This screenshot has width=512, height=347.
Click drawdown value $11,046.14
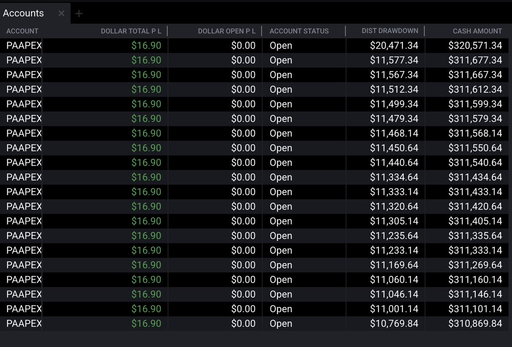394,294
